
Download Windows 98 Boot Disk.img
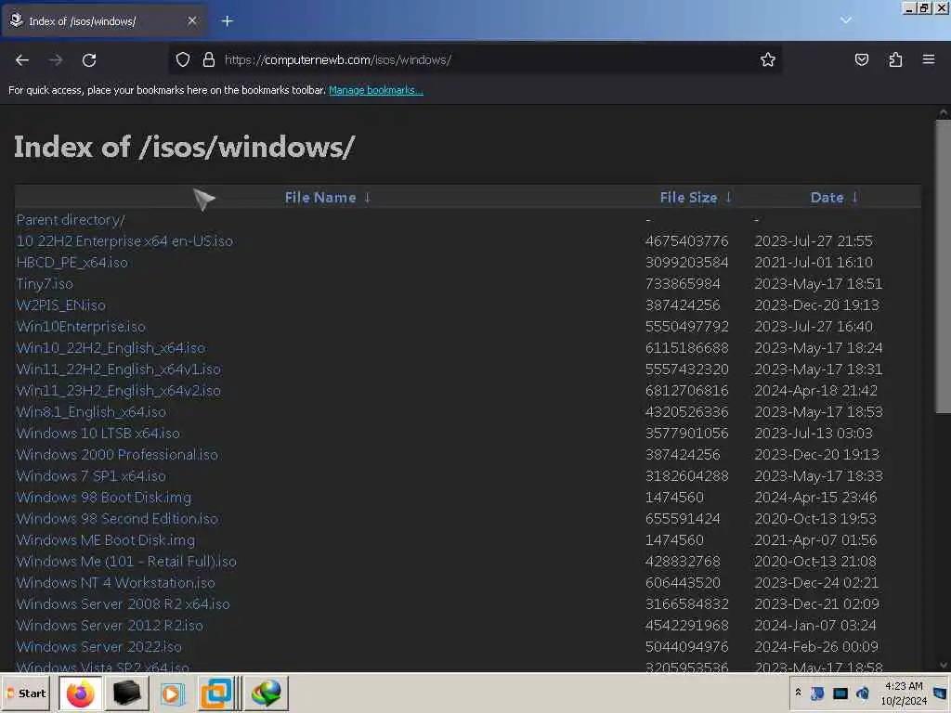click(104, 498)
